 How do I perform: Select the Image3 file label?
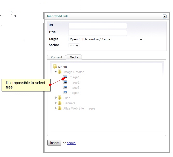pyautogui.click(x=74, y=88)
